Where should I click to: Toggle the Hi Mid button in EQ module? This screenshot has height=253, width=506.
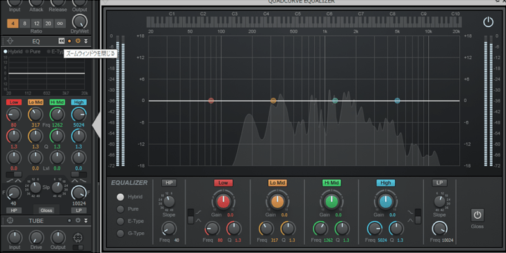pyautogui.click(x=57, y=102)
